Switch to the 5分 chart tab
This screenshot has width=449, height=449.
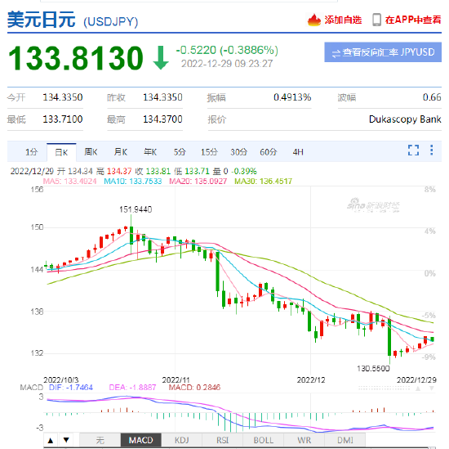[180, 152]
